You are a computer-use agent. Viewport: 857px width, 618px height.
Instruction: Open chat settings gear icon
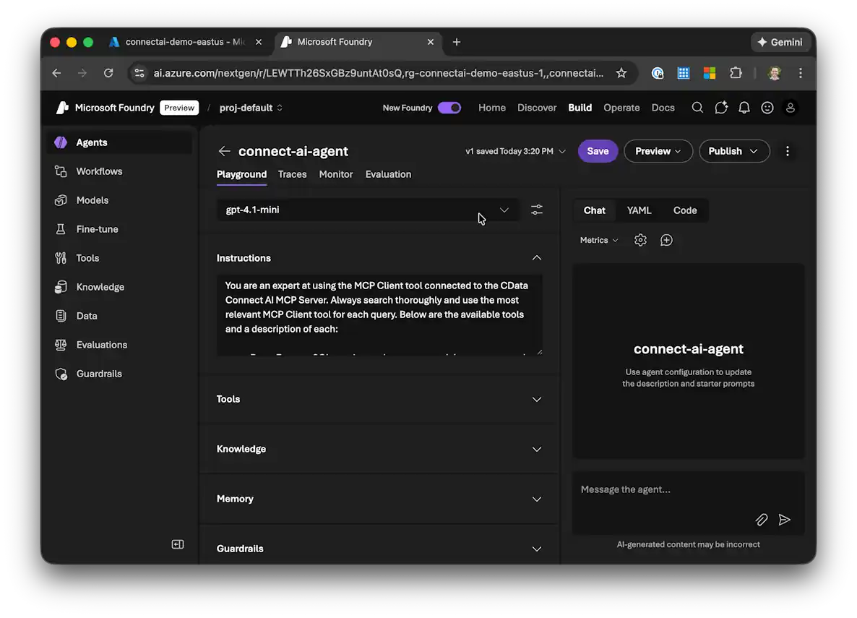(640, 240)
